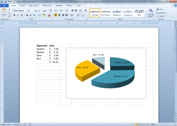
Task: Click the Format Painter brush icon
Action: coord(9,16)
